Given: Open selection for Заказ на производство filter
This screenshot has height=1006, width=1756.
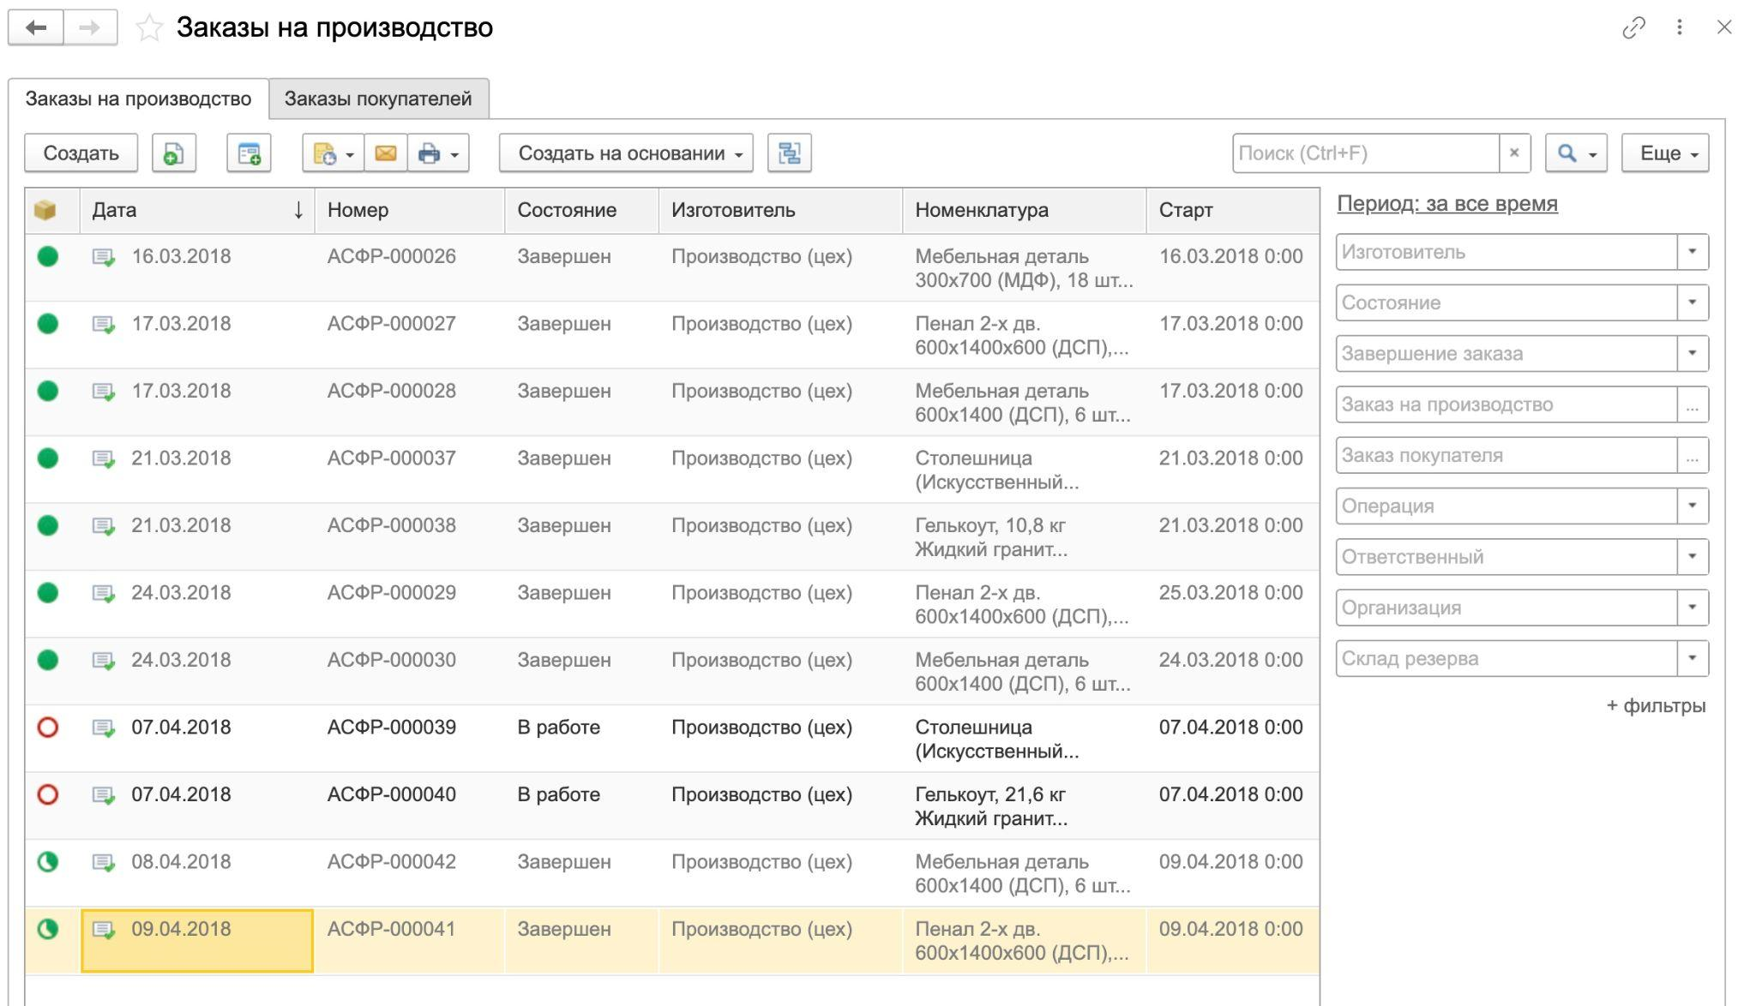Looking at the screenshot, I should [x=1693, y=404].
